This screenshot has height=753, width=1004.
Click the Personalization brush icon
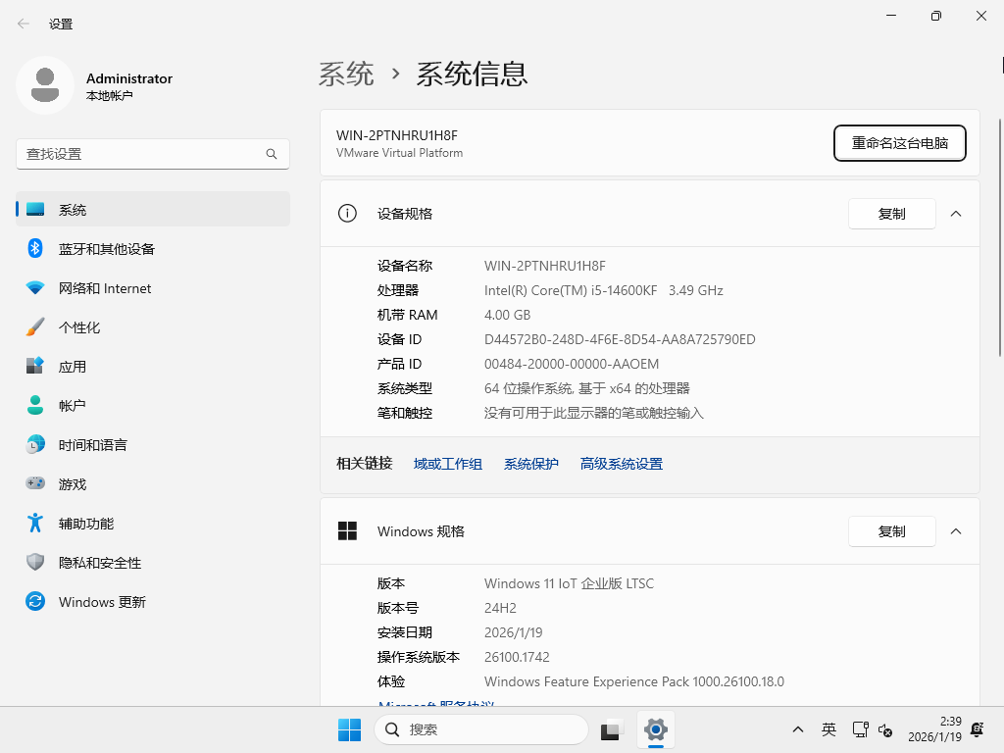click(35, 326)
